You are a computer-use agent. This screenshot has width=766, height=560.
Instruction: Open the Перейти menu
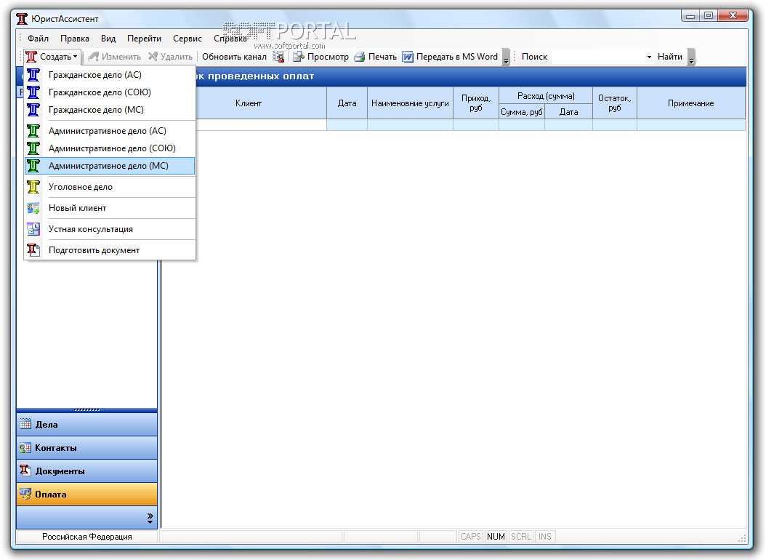[144, 38]
